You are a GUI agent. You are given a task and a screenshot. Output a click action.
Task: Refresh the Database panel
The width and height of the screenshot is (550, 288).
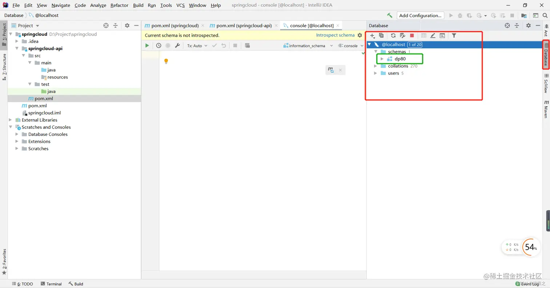tap(393, 35)
